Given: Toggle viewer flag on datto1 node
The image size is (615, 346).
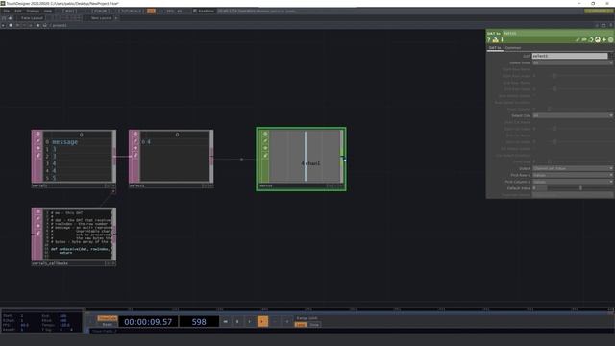Looking at the screenshot, I should pos(265,134).
